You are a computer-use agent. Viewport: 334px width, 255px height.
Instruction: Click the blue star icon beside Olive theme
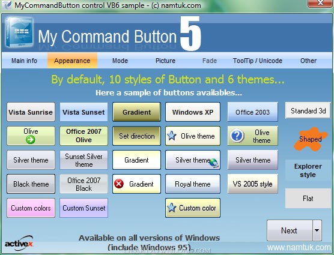(x=172, y=136)
